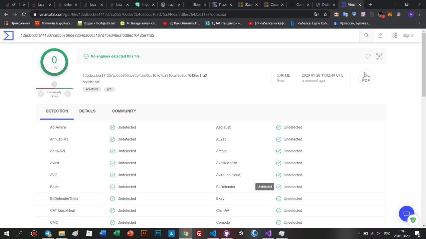Viewport: 426px width, 239px height.
Task: Open the 10moons bookmark
Action: pos(54,23)
